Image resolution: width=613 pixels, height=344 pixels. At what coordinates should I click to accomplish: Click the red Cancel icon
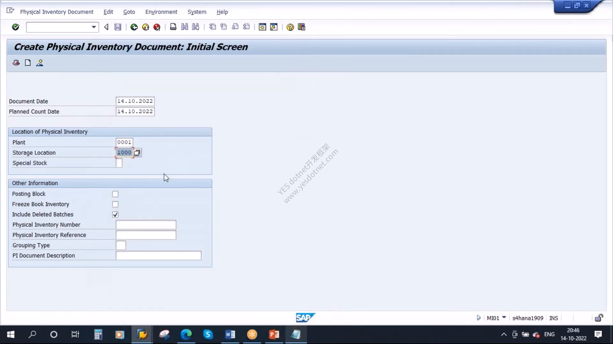(157, 27)
